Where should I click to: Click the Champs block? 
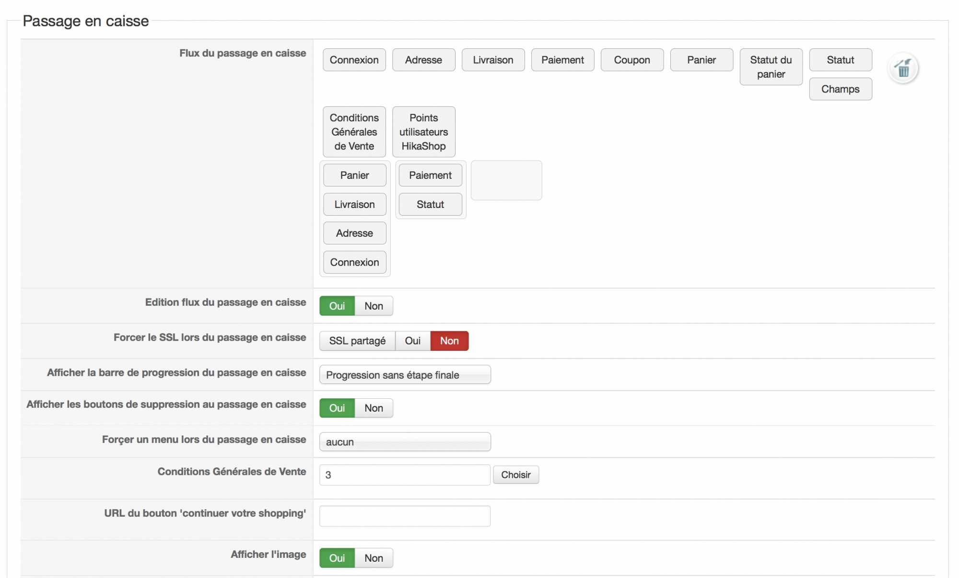(x=840, y=89)
